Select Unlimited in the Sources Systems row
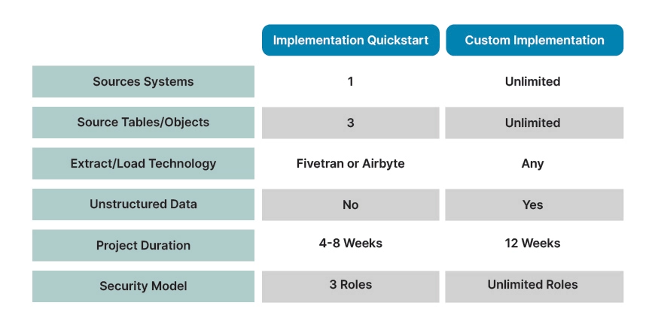Image resolution: width=655 pixels, height=327 pixels. pyautogui.click(x=532, y=81)
